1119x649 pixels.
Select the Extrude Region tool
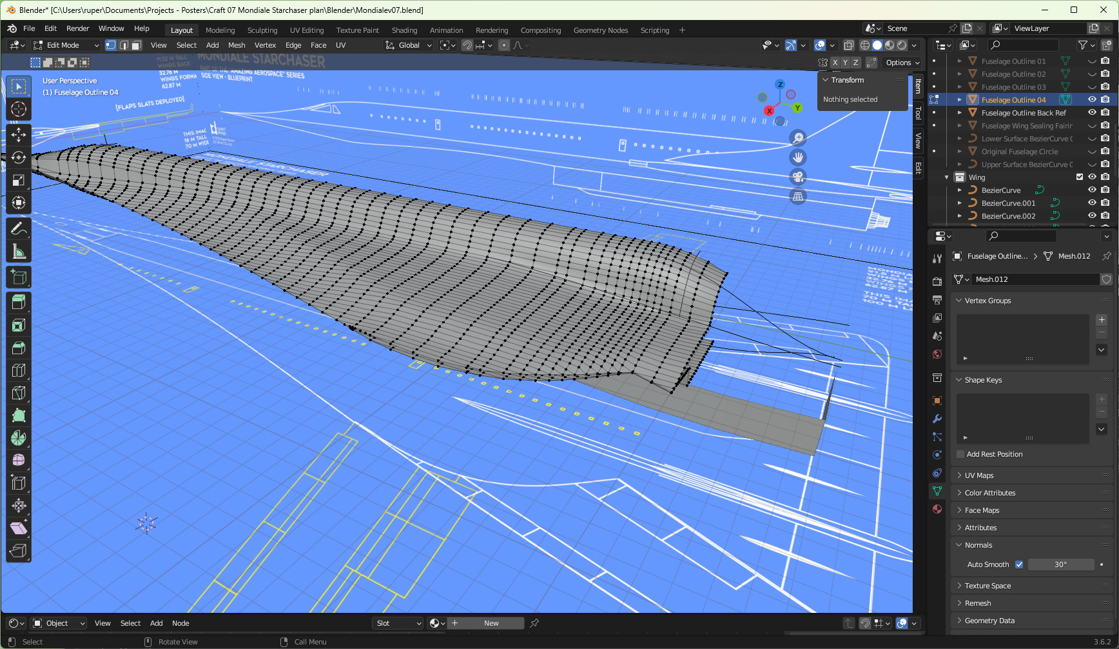pos(19,302)
